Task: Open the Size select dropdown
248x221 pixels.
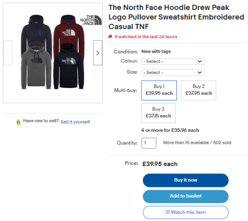Action: (x=173, y=72)
